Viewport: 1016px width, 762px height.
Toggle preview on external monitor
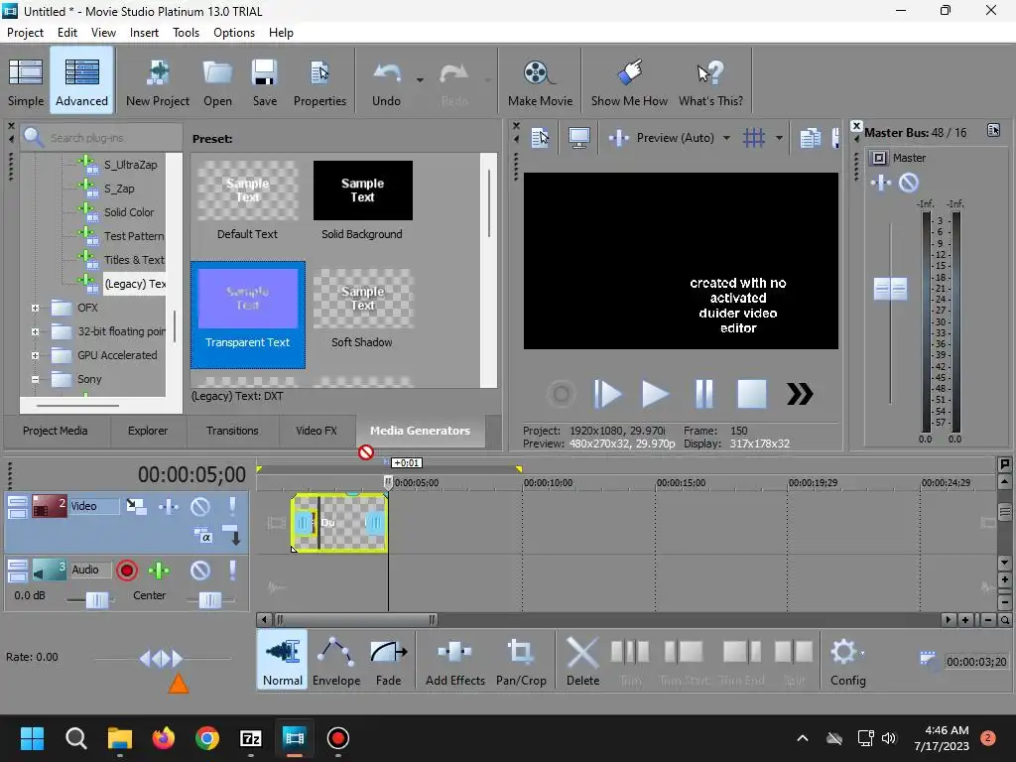tap(578, 137)
